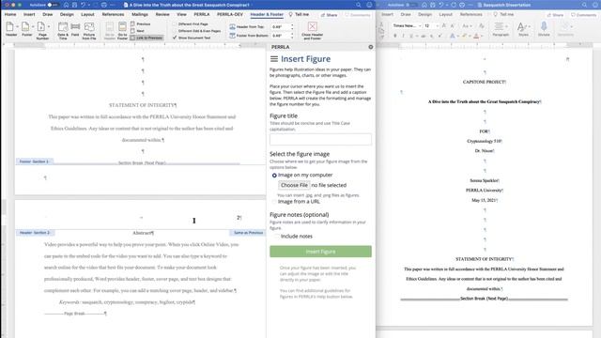Print from left window quick access toolbar
Viewport: 601px width, 338px height.
(104, 5)
